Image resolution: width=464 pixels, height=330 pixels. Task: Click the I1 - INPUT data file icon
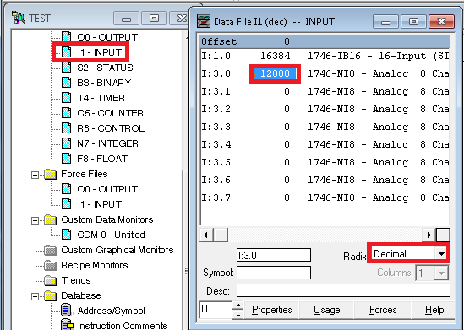67,52
